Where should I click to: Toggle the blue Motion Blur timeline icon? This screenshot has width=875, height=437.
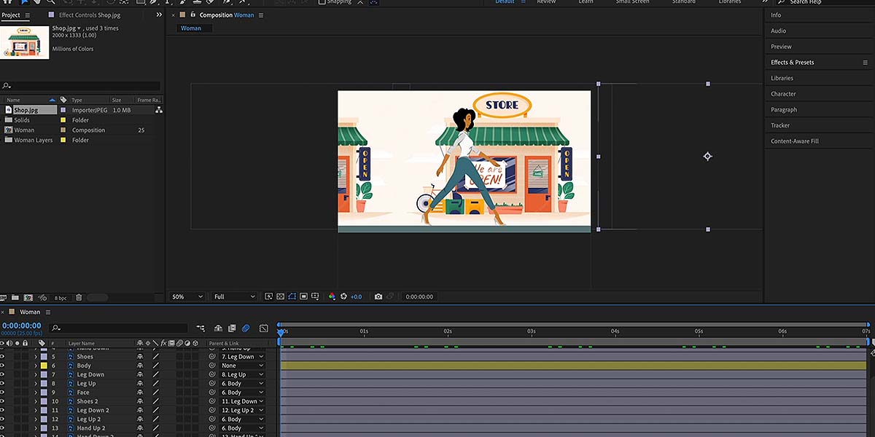[x=246, y=328]
